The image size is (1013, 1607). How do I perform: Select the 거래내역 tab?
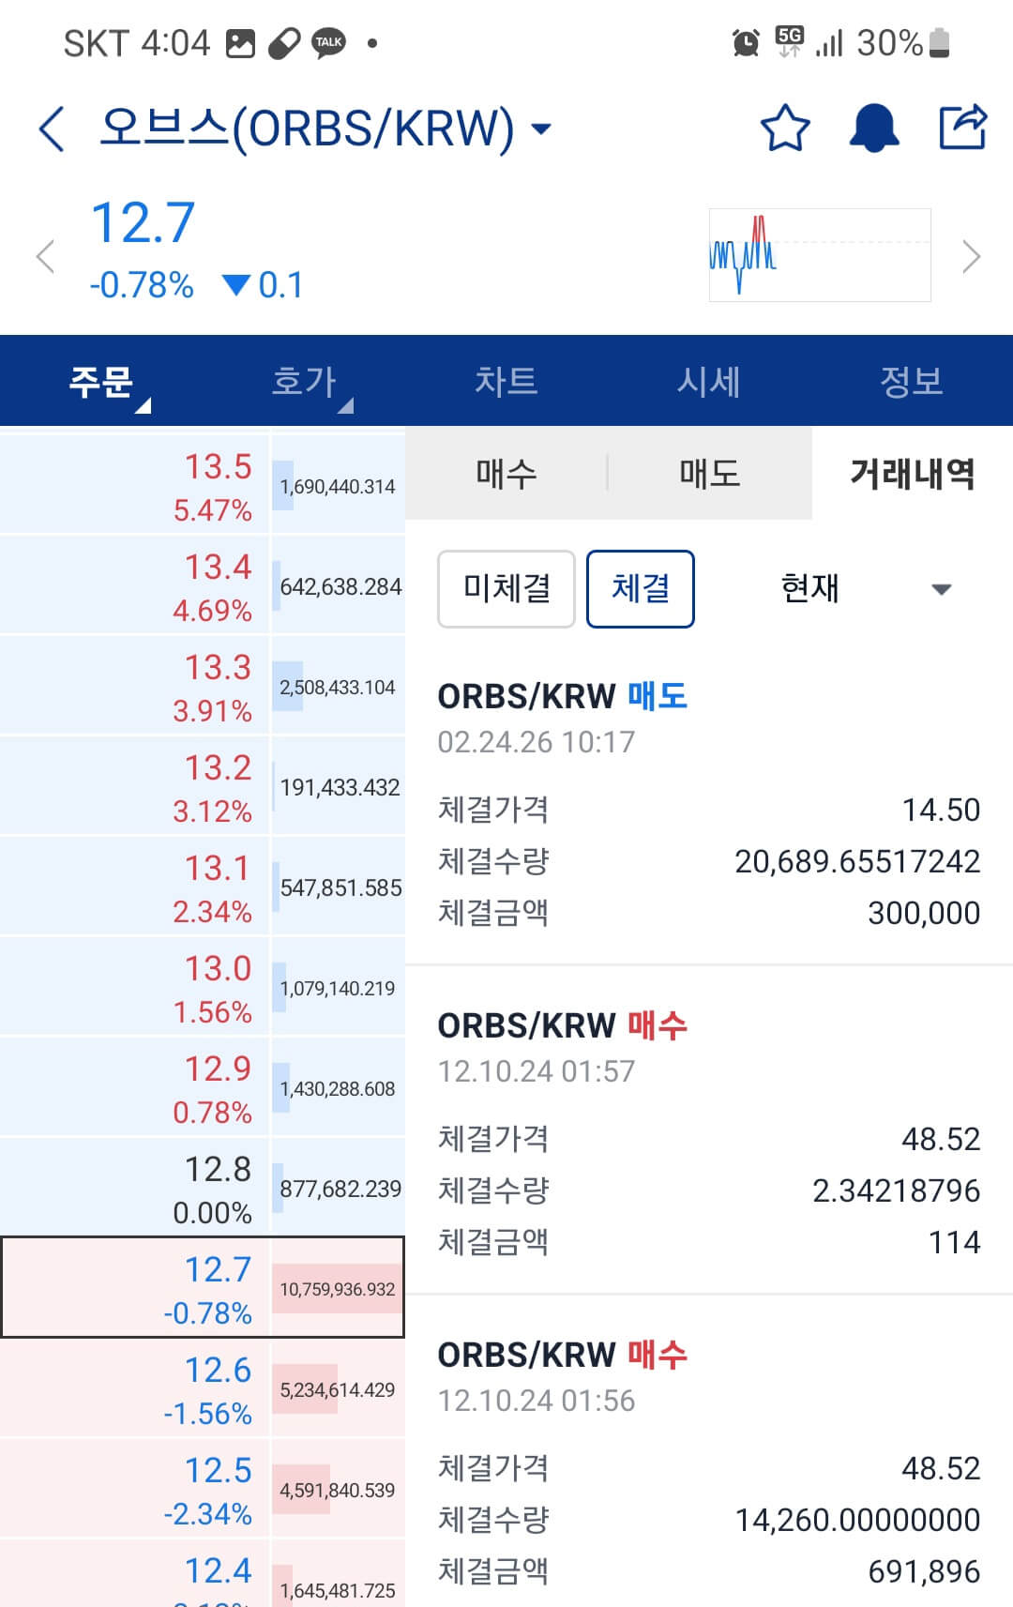(x=913, y=473)
